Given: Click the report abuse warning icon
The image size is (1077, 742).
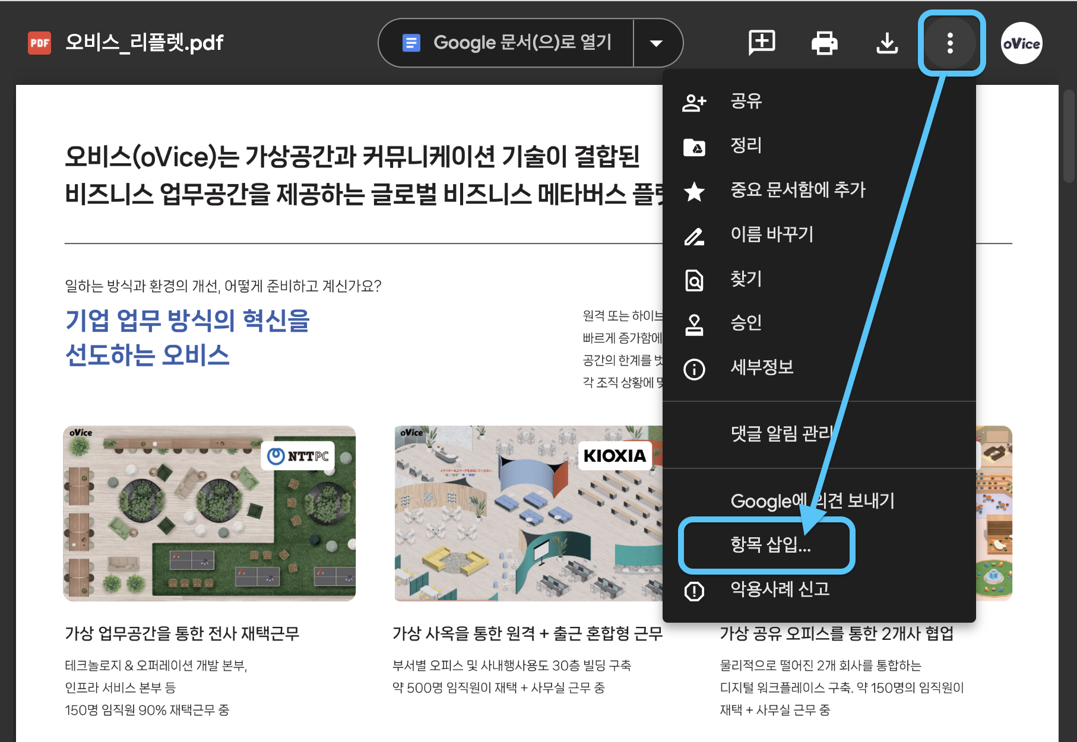Looking at the screenshot, I should (x=694, y=591).
